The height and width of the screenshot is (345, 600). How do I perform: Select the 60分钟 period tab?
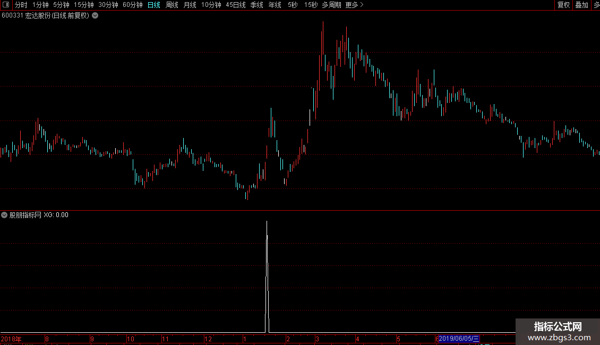133,5
